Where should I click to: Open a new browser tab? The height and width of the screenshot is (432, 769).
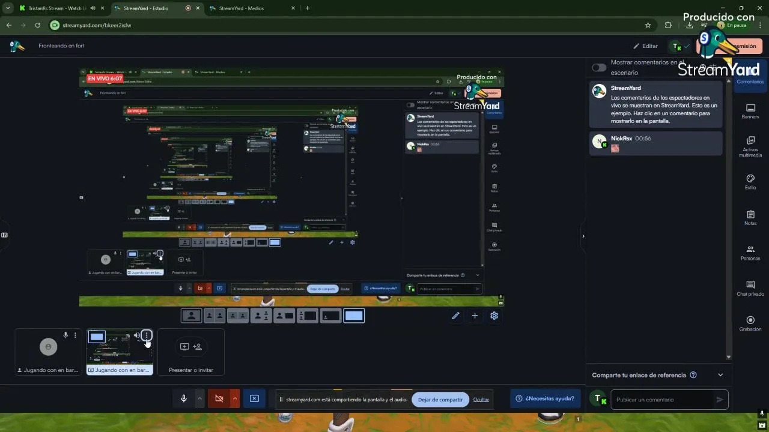click(x=308, y=8)
